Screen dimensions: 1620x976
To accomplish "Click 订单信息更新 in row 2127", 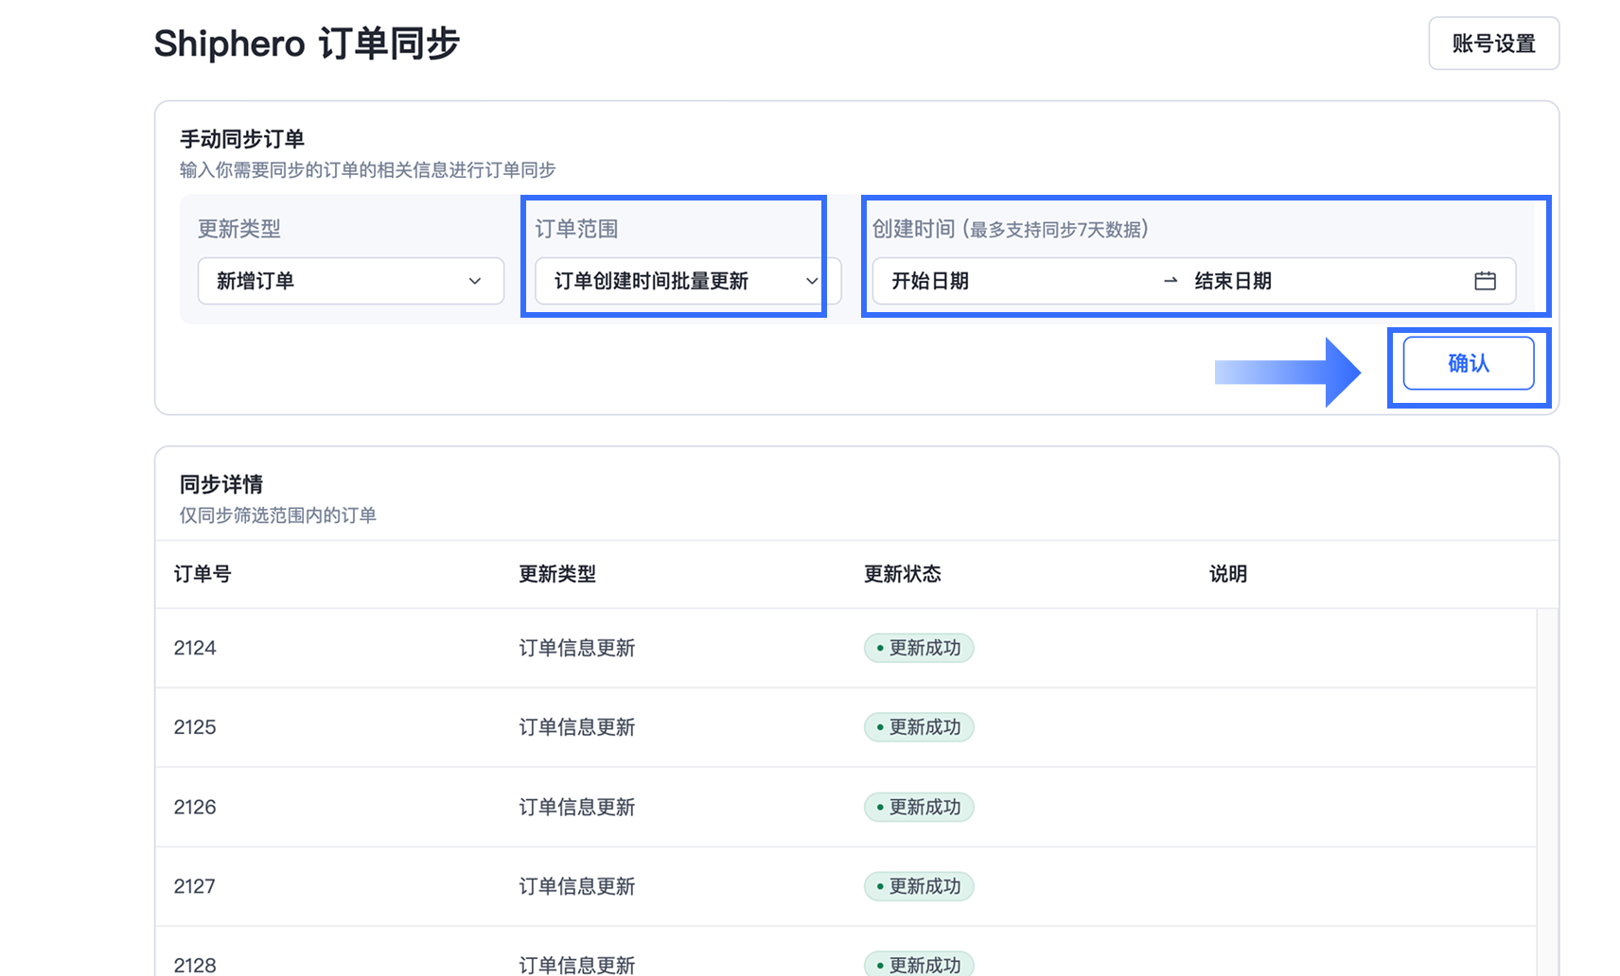I will (x=577, y=886).
